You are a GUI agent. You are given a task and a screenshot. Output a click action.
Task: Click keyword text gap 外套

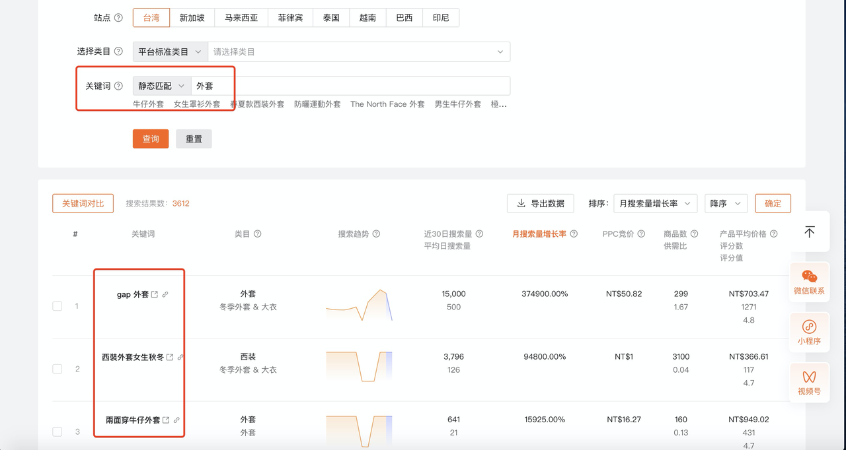pos(133,294)
